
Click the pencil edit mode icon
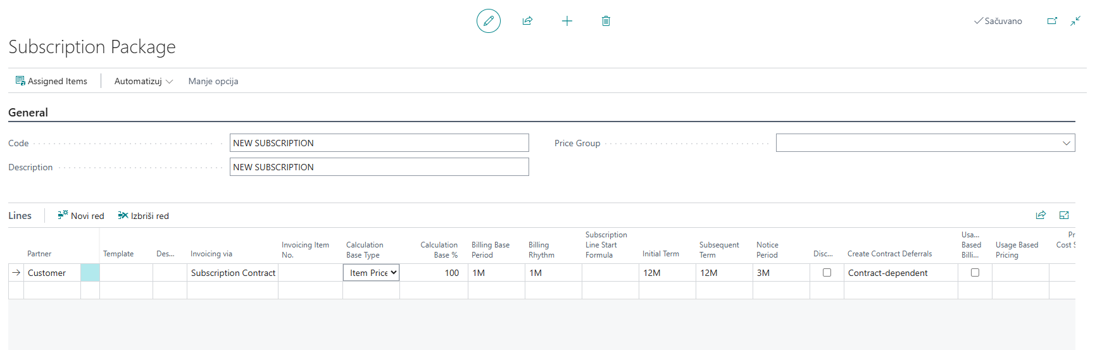(488, 21)
